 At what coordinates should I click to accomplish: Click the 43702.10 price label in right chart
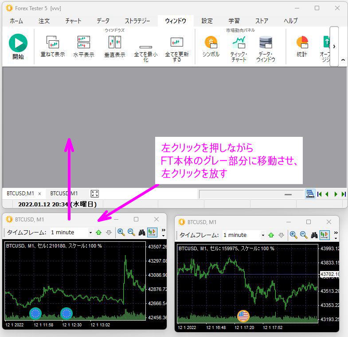[330, 274]
